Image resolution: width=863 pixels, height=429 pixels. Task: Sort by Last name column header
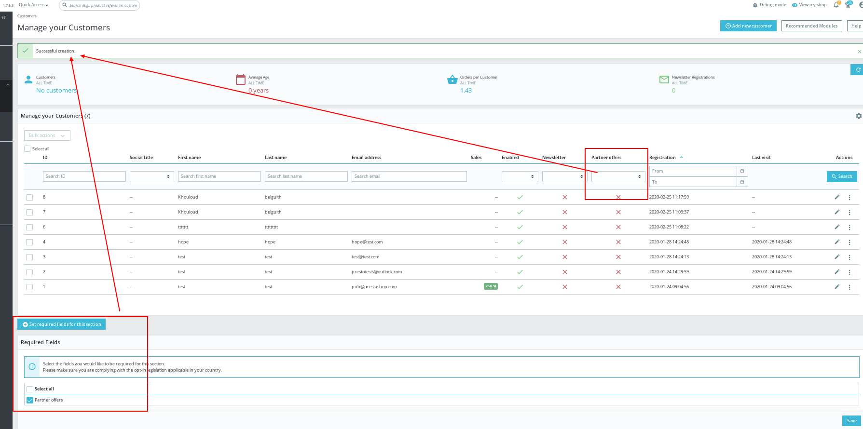[275, 158]
